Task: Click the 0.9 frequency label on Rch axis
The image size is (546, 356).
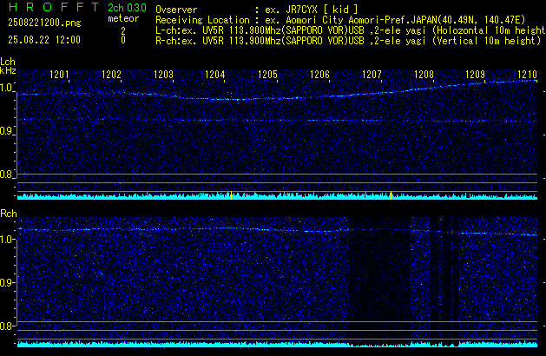Action: (6, 282)
